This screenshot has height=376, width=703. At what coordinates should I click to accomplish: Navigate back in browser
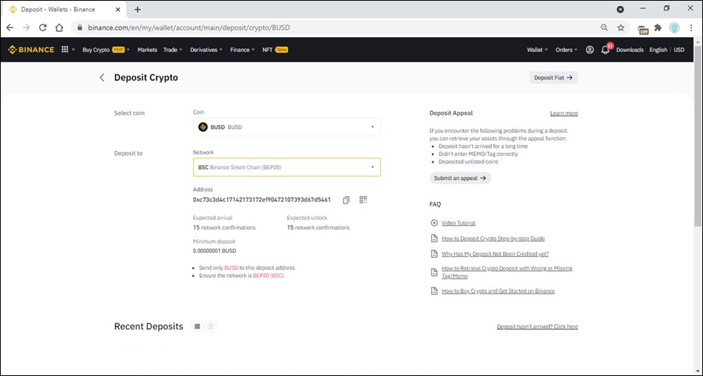coord(10,27)
